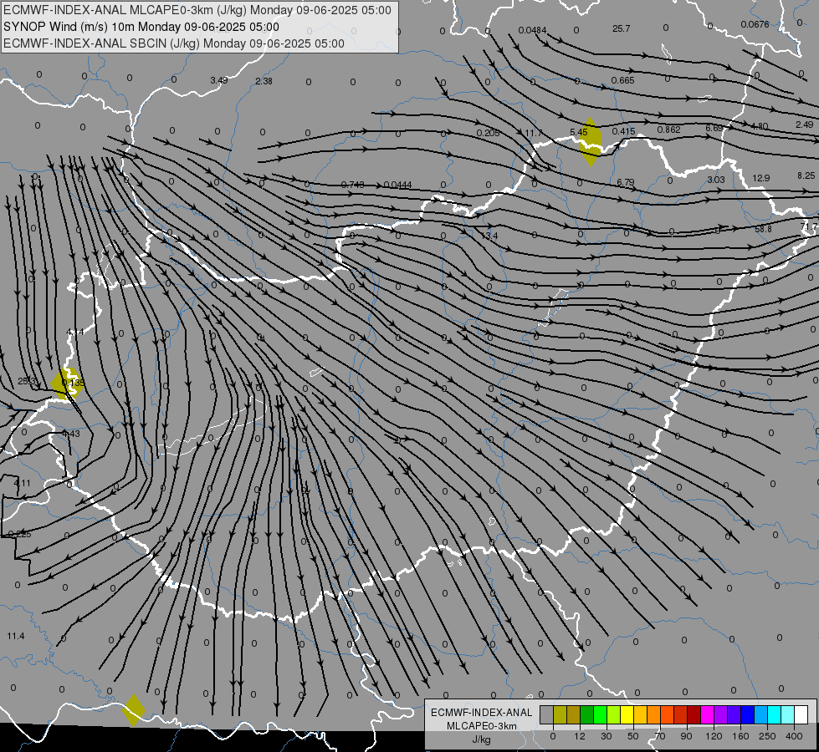The height and width of the screenshot is (752, 819).
Task: Click the map value 0.0484
Action: point(532,30)
